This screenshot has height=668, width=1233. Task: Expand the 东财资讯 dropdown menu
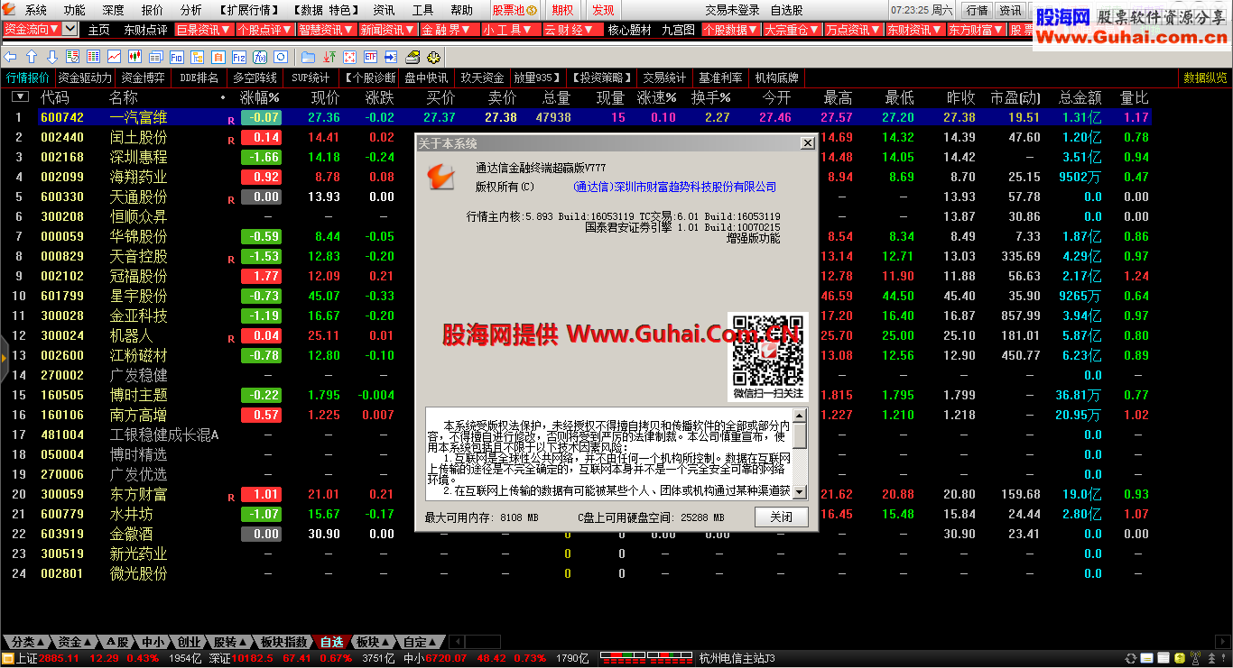(x=914, y=30)
